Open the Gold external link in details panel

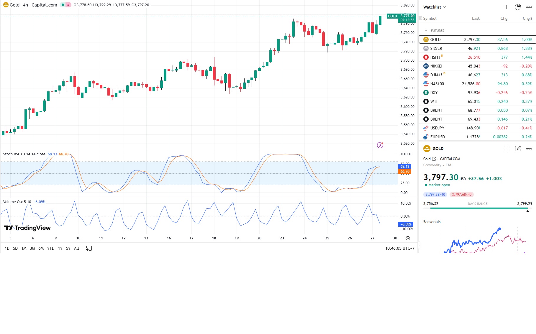(434, 159)
